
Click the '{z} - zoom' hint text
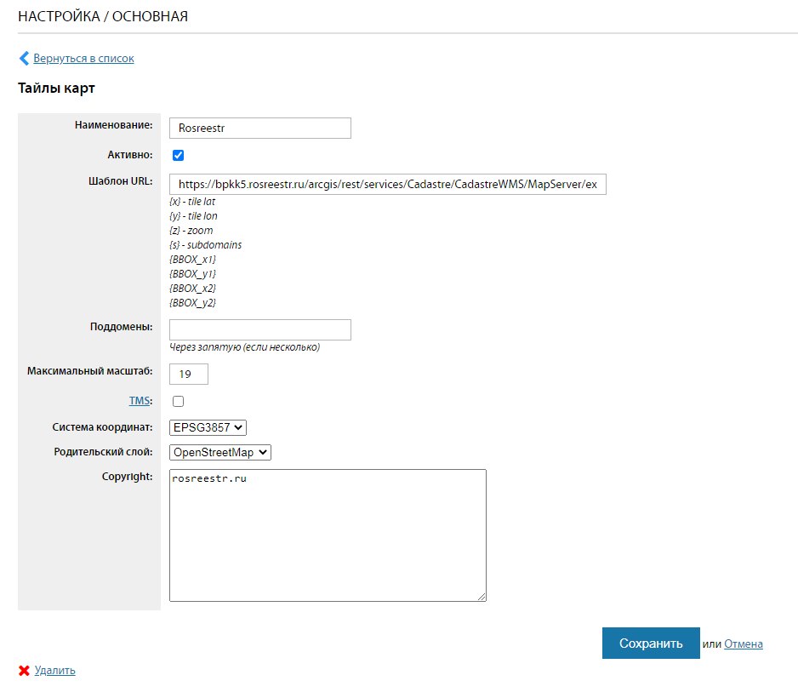click(191, 231)
